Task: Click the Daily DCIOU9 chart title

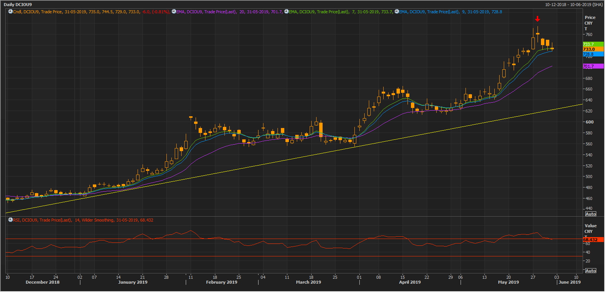Action: tap(18, 5)
